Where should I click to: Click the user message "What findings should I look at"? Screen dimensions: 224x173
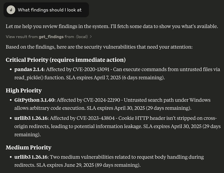(50, 10)
